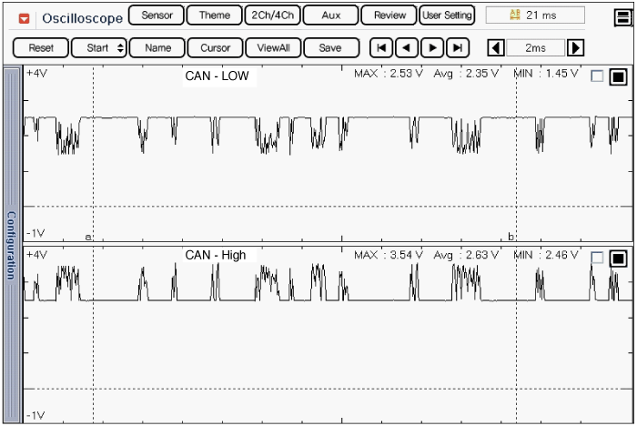Toggle the Start stepper button
This screenshot has width=637, height=426.
pos(98,48)
